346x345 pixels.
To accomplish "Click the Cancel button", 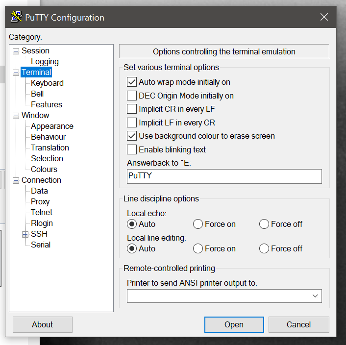I will click(298, 325).
